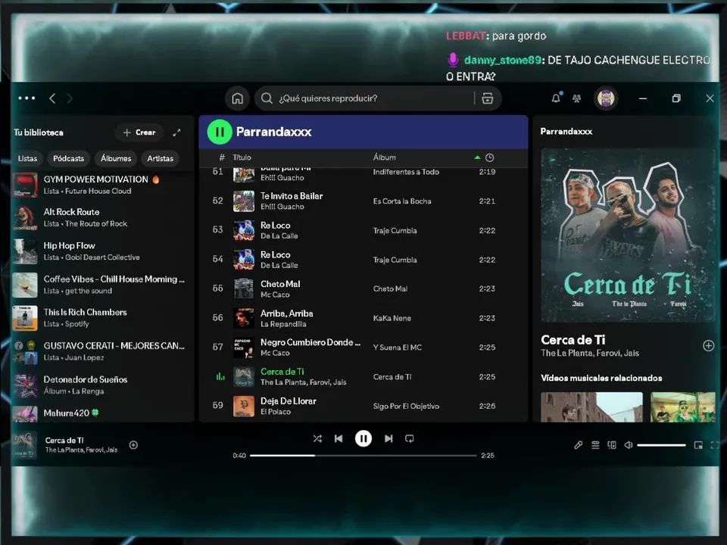Open Hip Hop Flow playlist
727x545 pixels.
pyautogui.click(x=102, y=251)
